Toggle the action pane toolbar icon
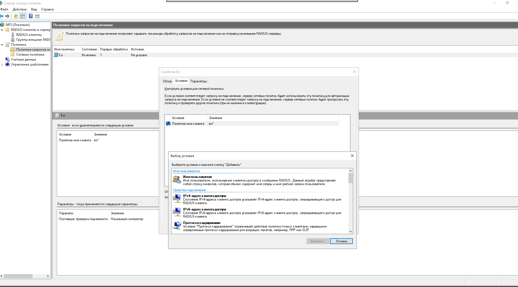 (37, 16)
